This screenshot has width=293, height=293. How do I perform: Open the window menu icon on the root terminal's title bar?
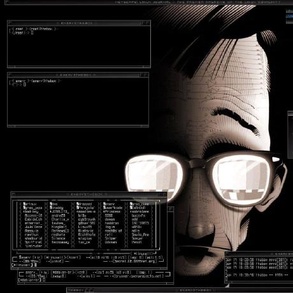point(10,23)
